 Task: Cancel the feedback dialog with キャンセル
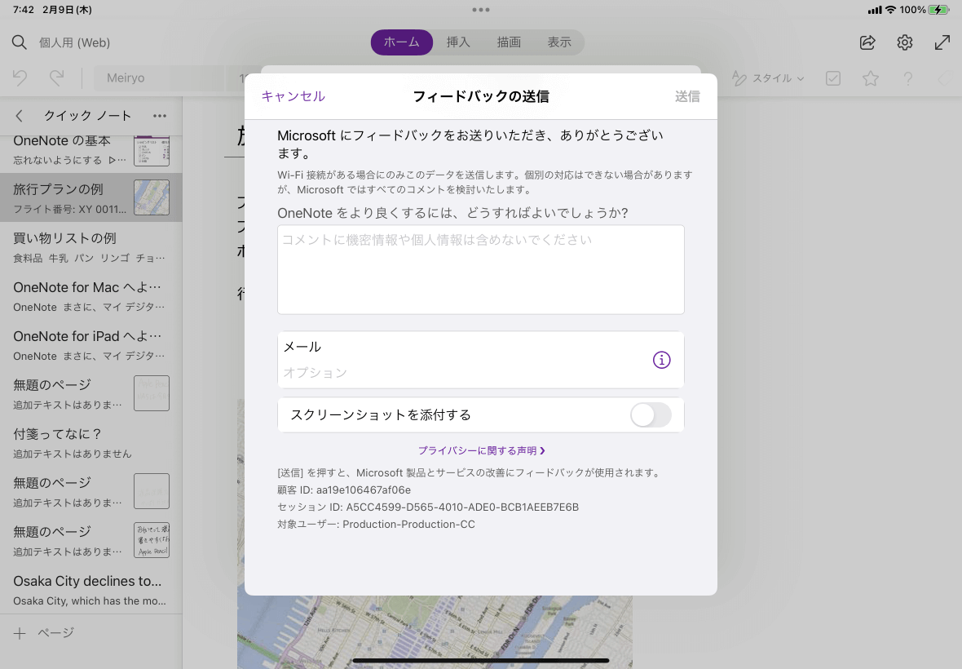pyautogui.click(x=293, y=96)
